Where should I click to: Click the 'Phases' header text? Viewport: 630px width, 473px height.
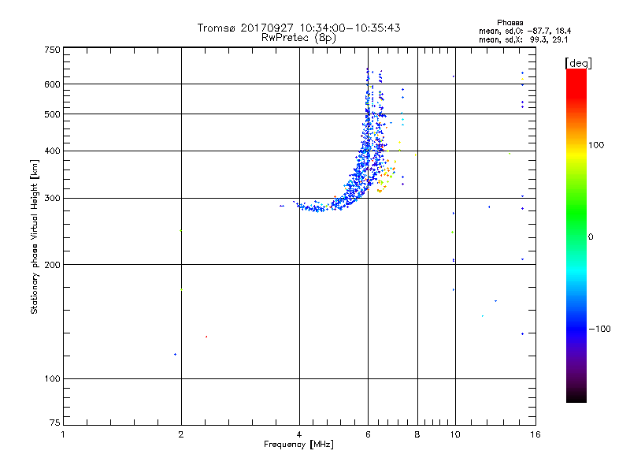[x=510, y=23]
